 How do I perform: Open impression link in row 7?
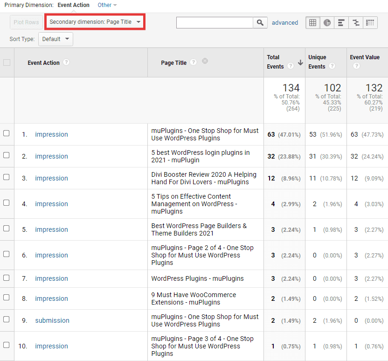(51, 278)
